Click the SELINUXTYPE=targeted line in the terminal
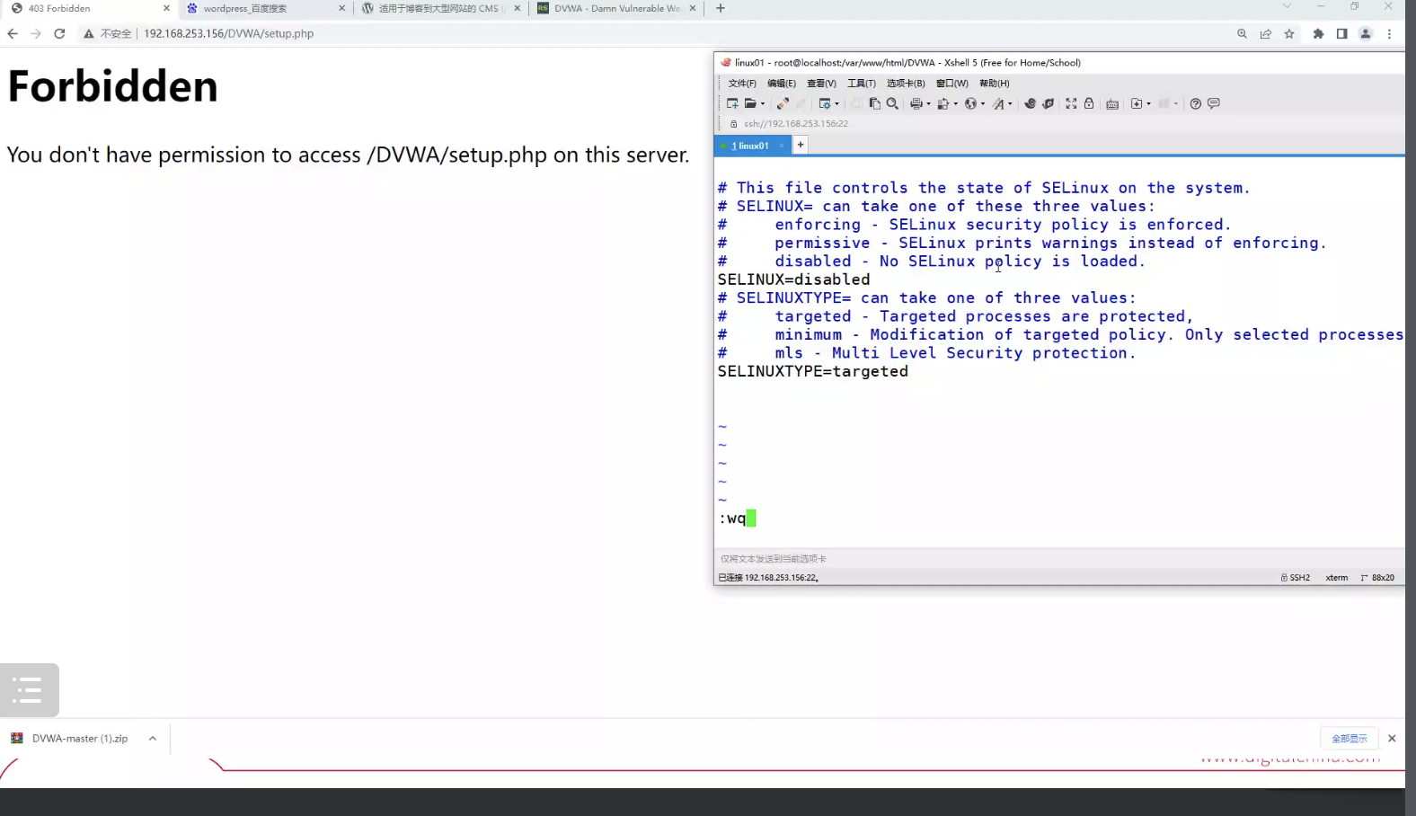This screenshot has width=1416, height=816. (813, 371)
